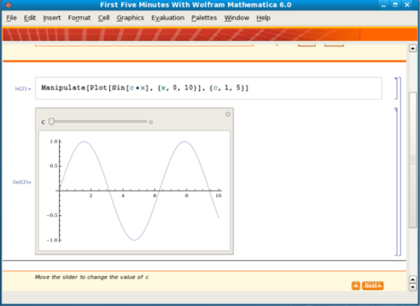This screenshot has height=306, width=420.
Task: Open the Graphics menu
Action: [x=130, y=18]
